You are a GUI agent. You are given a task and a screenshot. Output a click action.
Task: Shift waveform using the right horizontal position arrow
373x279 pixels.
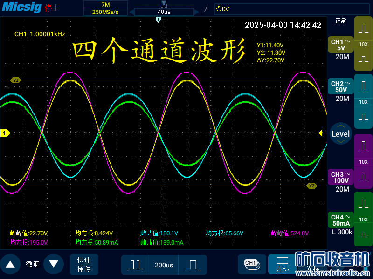(x=196, y=12)
